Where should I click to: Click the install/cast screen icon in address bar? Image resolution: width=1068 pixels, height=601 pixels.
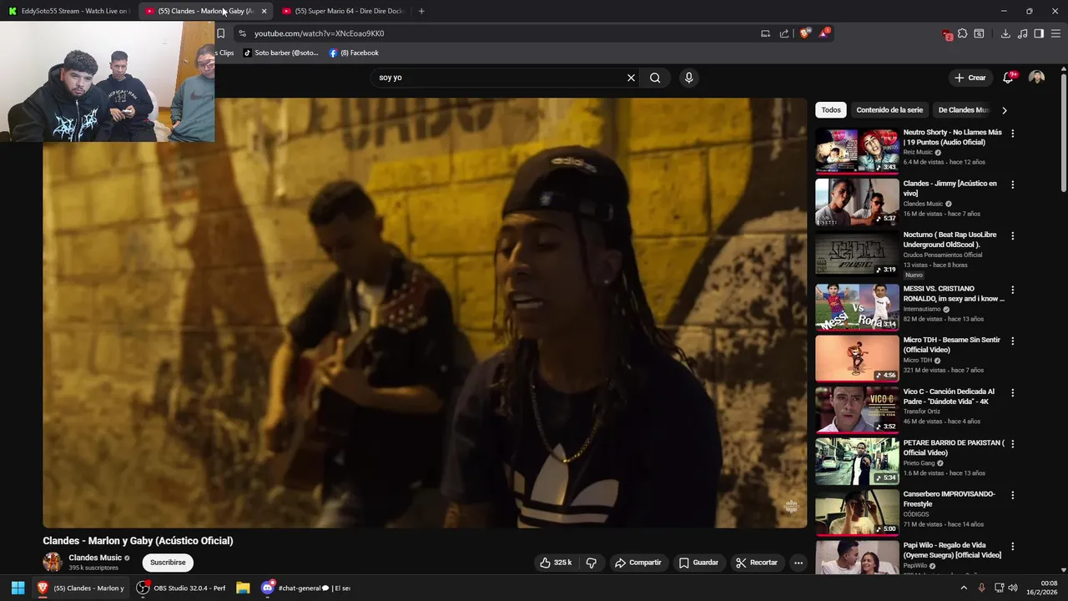765,33
